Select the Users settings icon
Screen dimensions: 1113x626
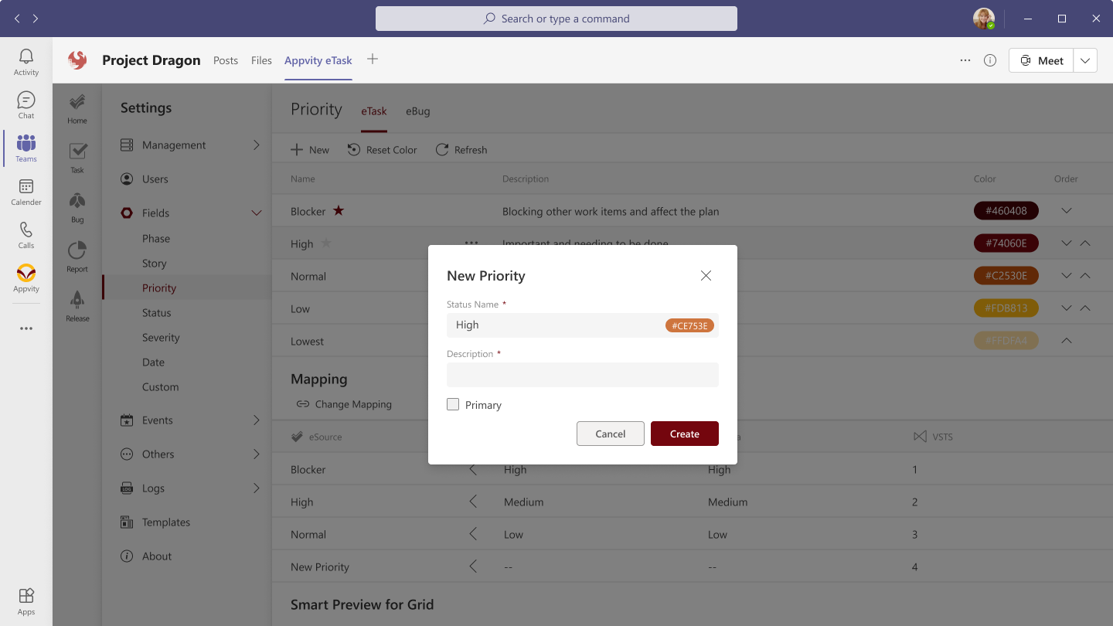pyautogui.click(x=126, y=179)
